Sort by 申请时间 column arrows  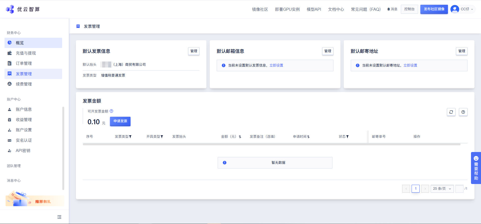point(308,137)
